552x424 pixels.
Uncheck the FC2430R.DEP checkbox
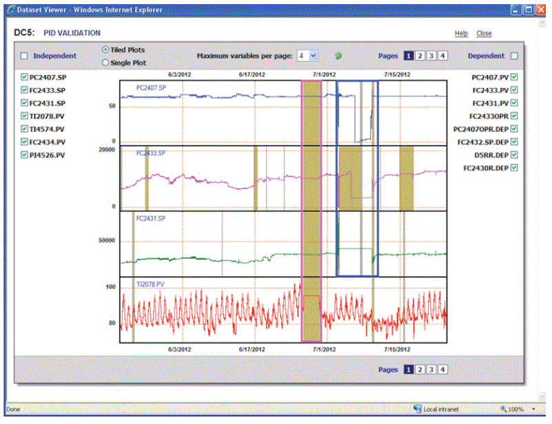[x=514, y=168]
